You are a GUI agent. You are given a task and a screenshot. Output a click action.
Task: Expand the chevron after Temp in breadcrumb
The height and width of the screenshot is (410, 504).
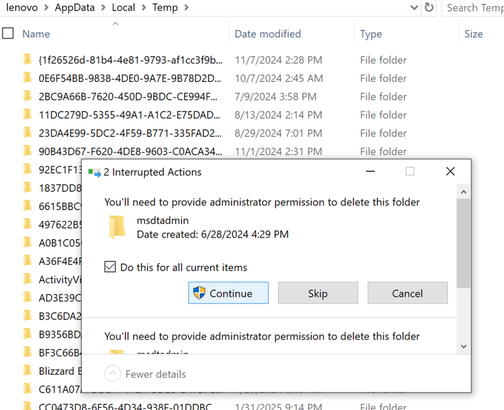pyautogui.click(x=186, y=8)
